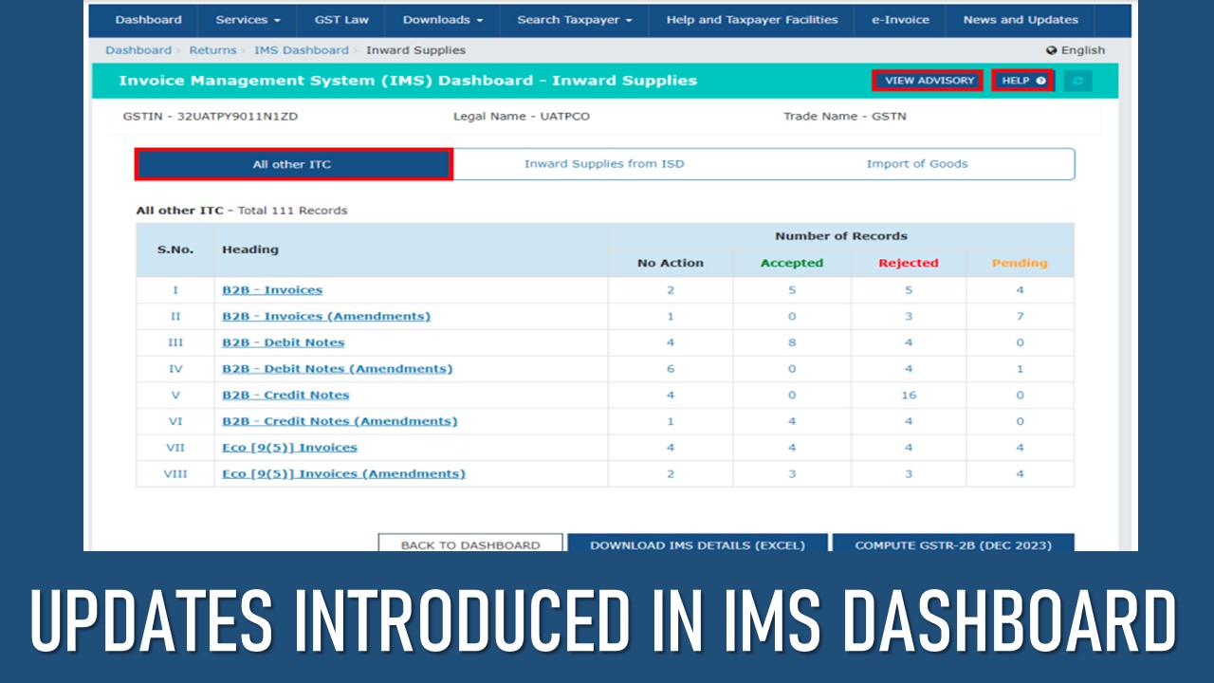Expand the Downloads dropdown menu
The height and width of the screenshot is (683, 1214).
coord(443,20)
